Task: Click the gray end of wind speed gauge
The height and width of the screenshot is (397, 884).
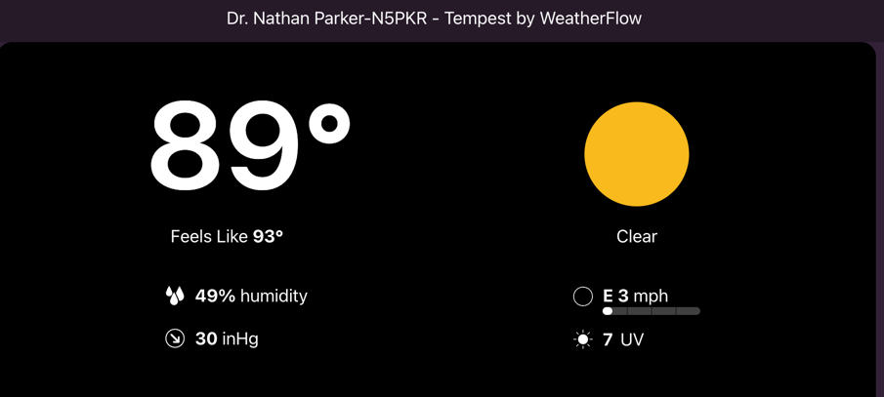Action: [689, 311]
